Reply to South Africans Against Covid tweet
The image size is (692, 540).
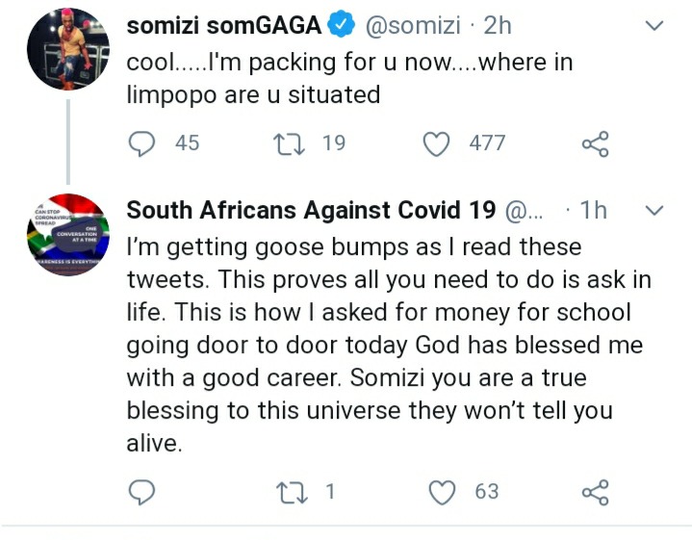pos(142,492)
